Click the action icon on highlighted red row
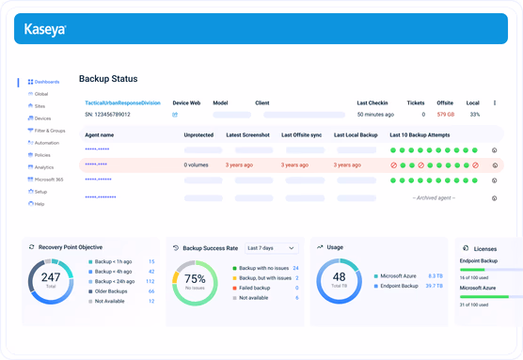 (495, 165)
